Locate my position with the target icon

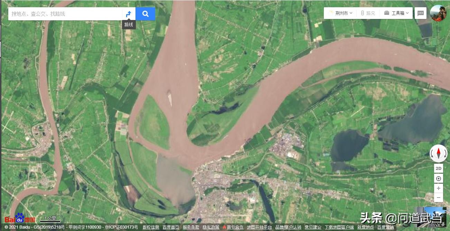point(439,179)
